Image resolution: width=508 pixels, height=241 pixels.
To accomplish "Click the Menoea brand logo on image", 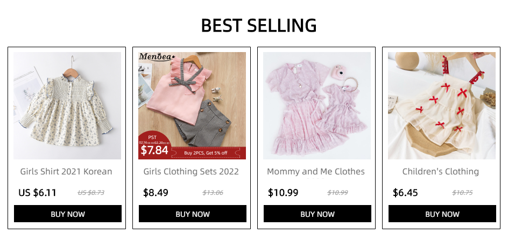I will (157, 57).
